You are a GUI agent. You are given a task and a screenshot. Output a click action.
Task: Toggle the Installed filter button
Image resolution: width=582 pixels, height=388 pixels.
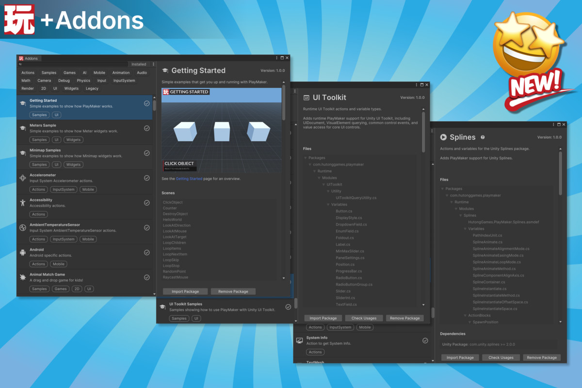pos(139,64)
